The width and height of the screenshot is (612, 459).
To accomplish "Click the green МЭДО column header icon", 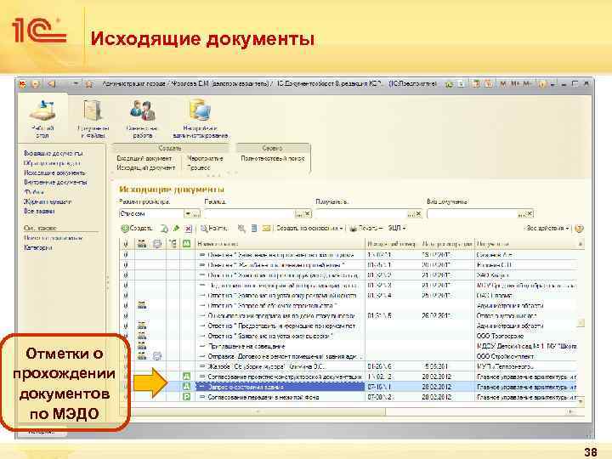I will [x=186, y=244].
